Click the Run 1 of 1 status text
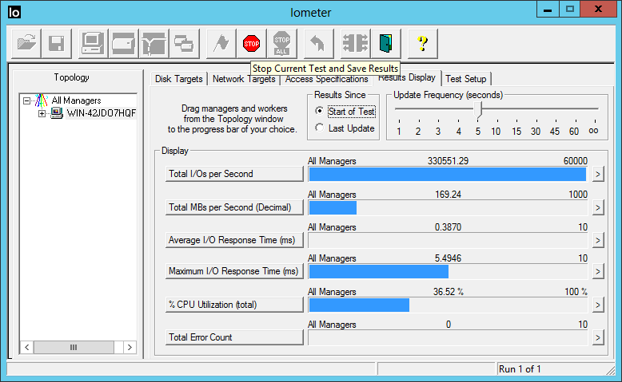Screen dimensions: 622x382 pos(520,369)
